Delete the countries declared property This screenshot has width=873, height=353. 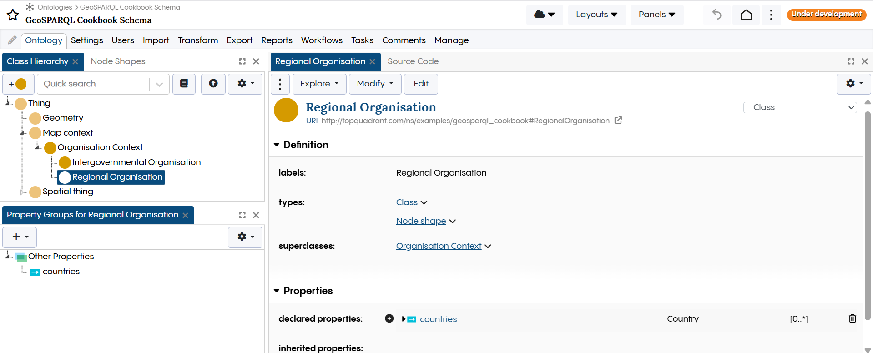[x=852, y=318]
